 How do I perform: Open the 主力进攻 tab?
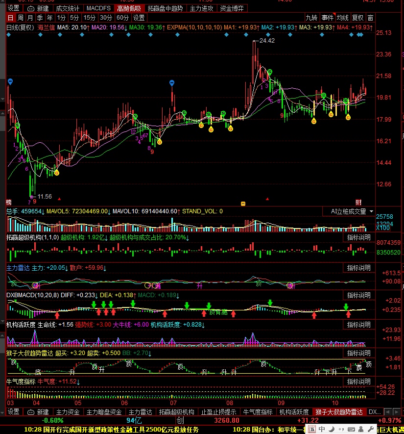point(201,8)
